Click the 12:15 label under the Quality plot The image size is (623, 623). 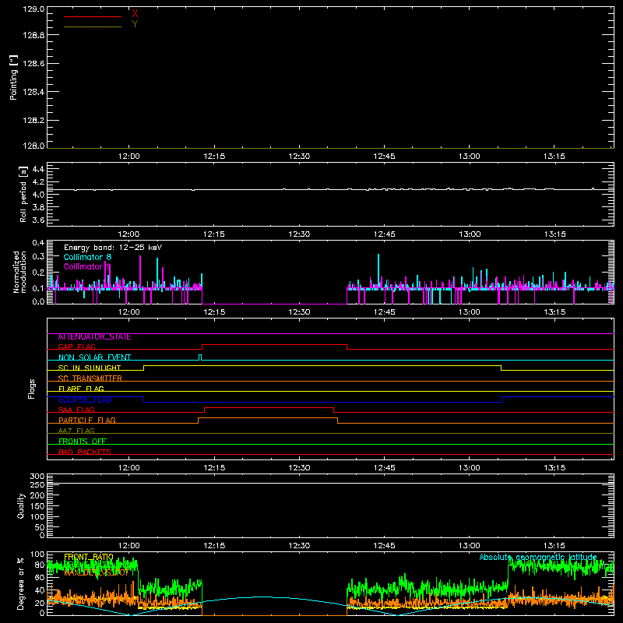[214, 546]
